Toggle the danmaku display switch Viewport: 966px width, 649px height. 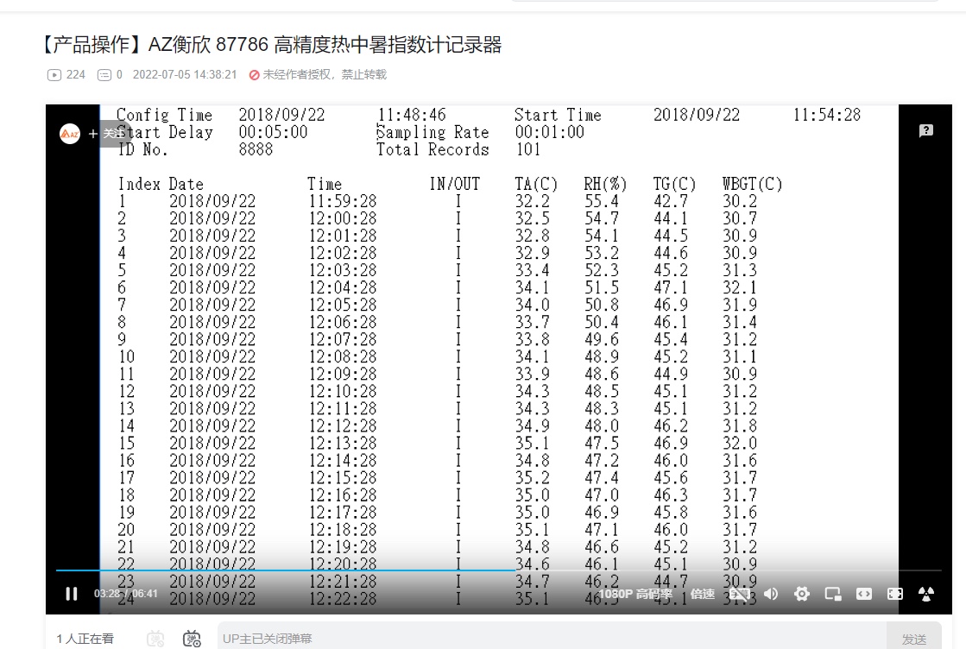(x=155, y=640)
